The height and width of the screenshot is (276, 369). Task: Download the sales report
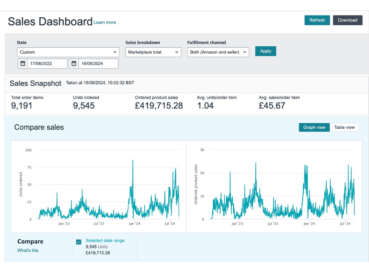tap(347, 20)
